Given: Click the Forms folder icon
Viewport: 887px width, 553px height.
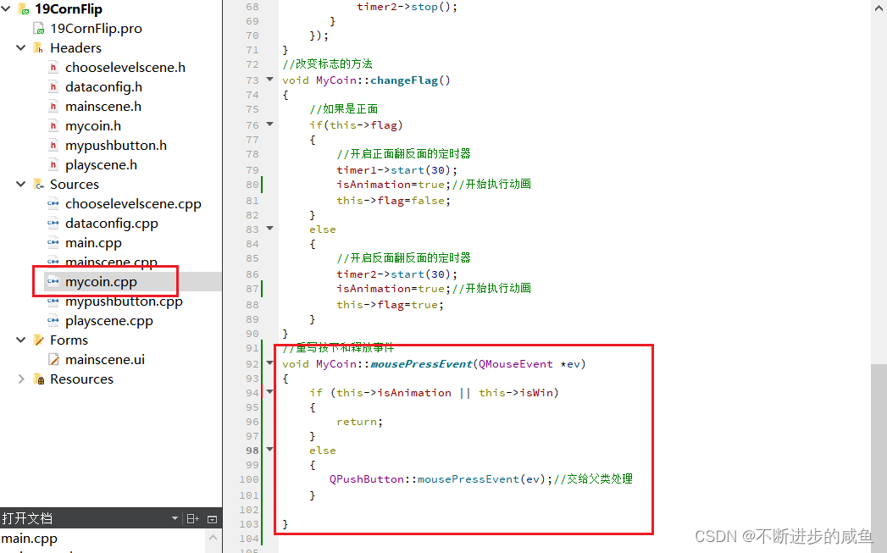Looking at the screenshot, I should point(38,340).
